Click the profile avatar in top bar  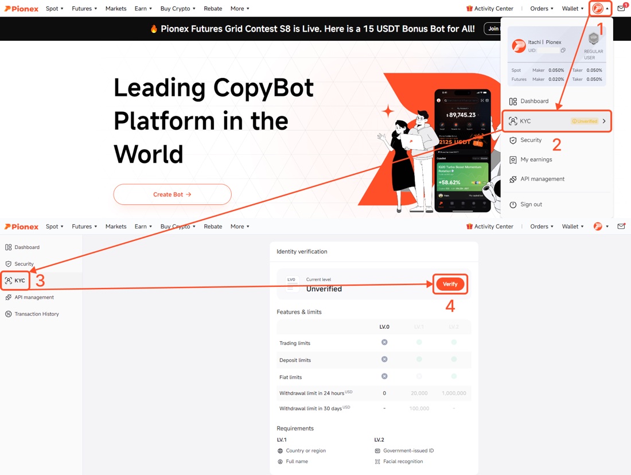pyautogui.click(x=598, y=8)
